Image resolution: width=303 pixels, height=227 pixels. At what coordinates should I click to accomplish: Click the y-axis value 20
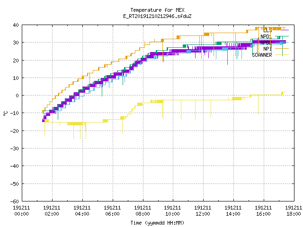16,61
